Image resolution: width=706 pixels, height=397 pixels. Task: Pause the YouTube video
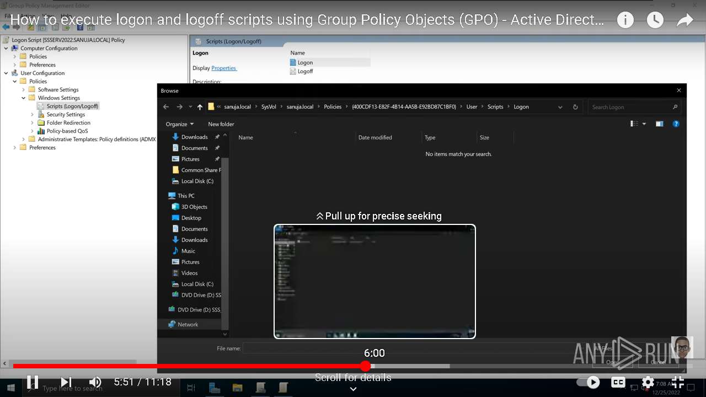click(33, 382)
